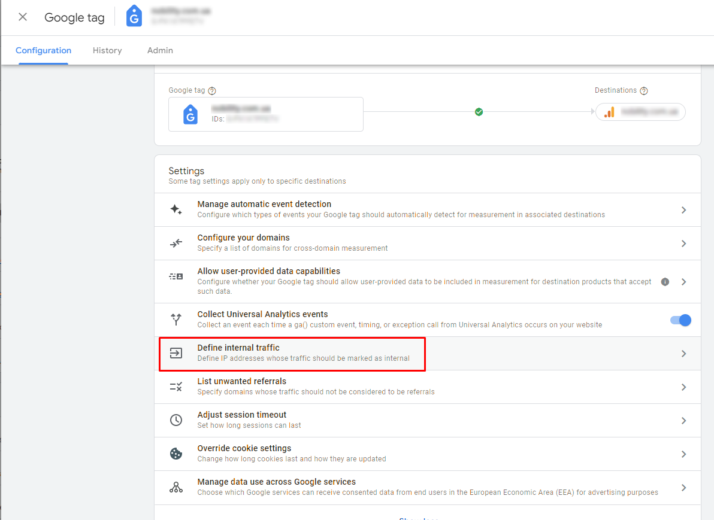Click the help icon next to Google tag label
714x520 pixels.
(211, 90)
